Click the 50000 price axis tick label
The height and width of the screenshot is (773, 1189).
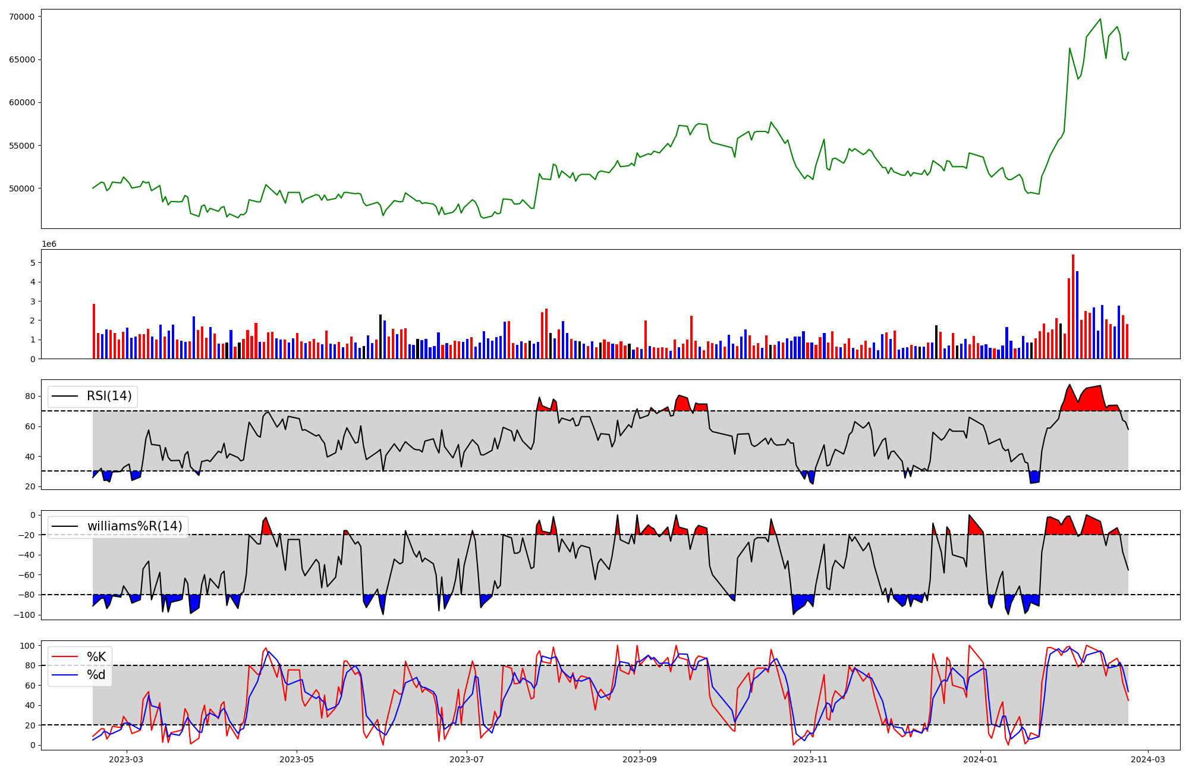[x=21, y=188]
